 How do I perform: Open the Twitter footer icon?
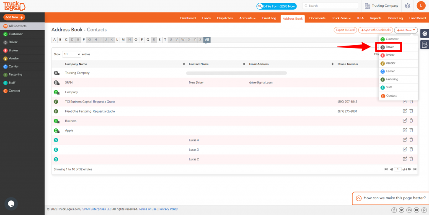tap(401, 210)
